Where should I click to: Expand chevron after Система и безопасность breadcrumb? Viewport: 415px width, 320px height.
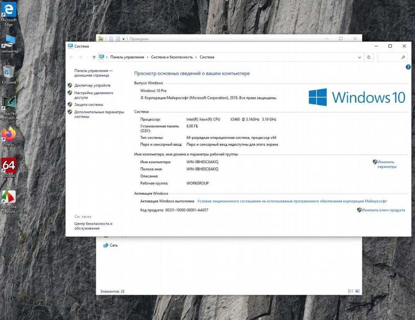pyautogui.click(x=196, y=57)
